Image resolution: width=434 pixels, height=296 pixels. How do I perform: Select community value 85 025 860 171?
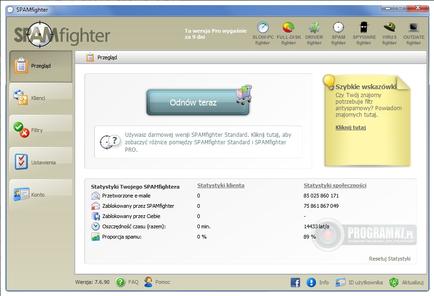click(321, 196)
